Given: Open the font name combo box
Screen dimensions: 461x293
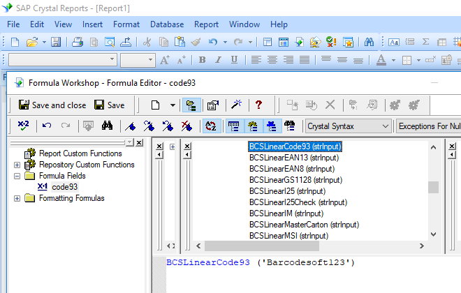Looking at the screenshot, I should (63, 59).
